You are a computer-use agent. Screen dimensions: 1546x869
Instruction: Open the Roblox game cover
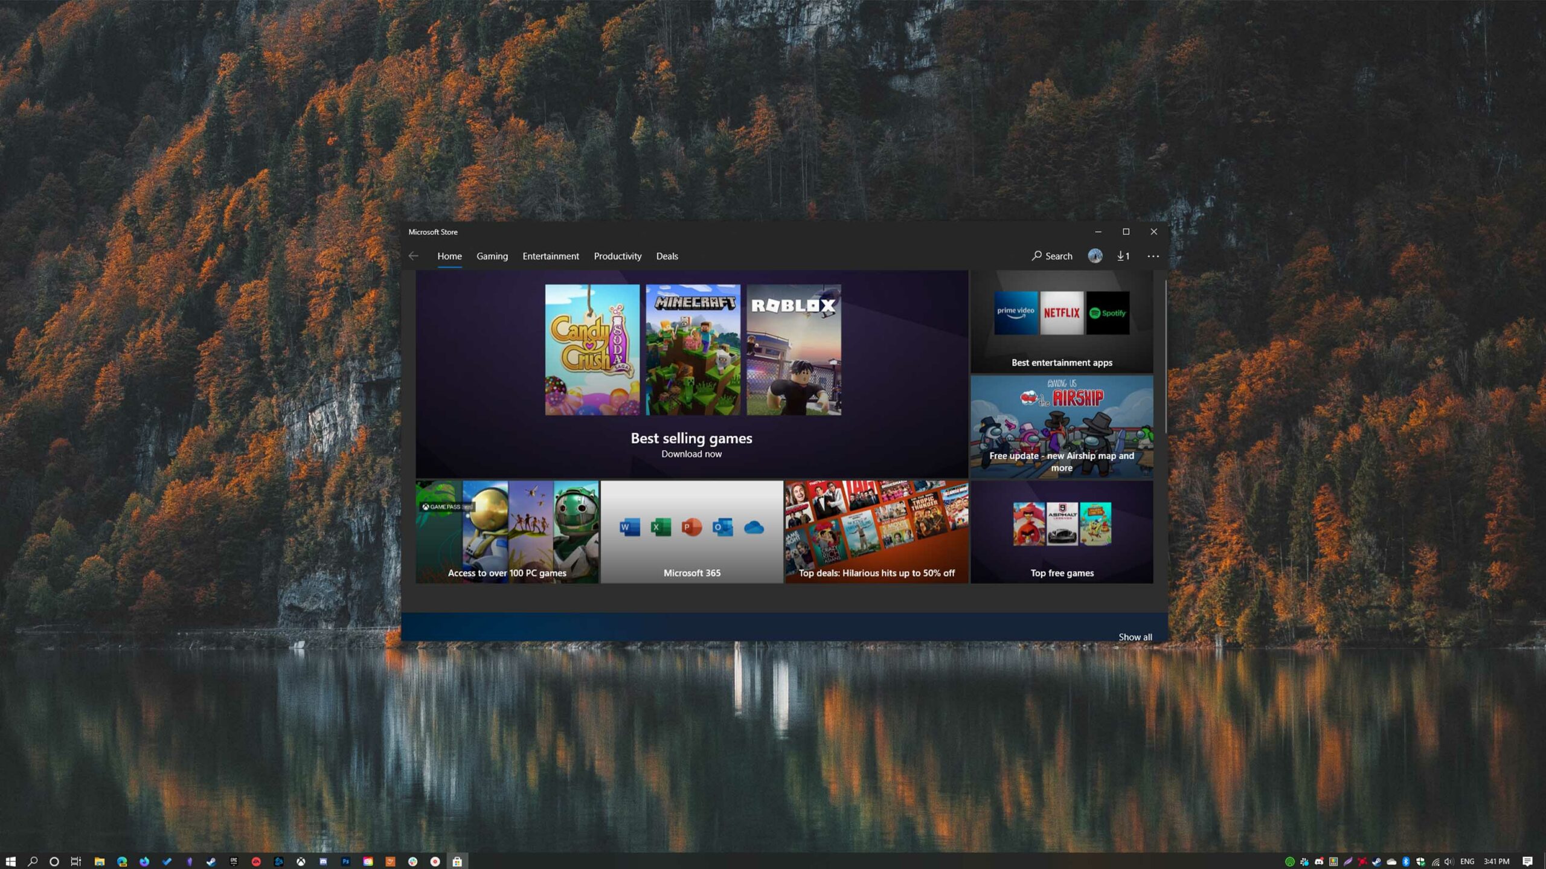click(x=794, y=350)
